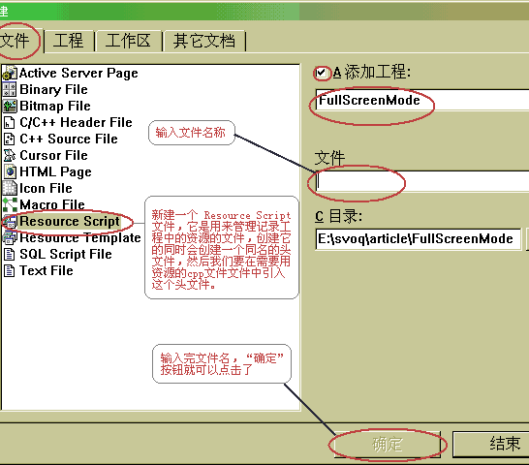Click the Resource Script icon

10,222
